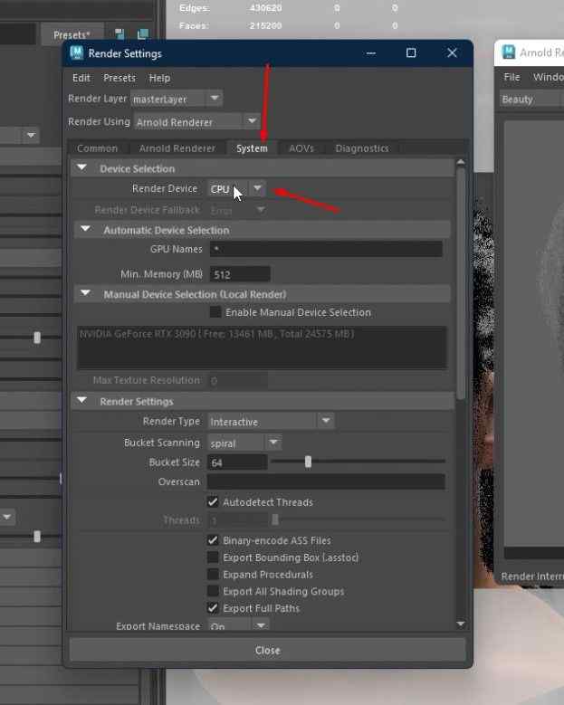This screenshot has height=705, width=564.
Task: Open the Render Type Interactive dropdown
Action: point(271,422)
